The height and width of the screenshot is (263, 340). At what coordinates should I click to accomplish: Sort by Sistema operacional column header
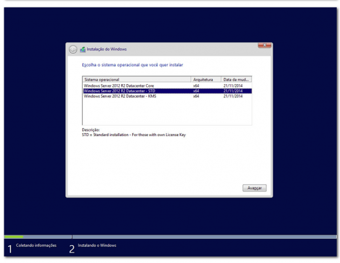click(137, 79)
